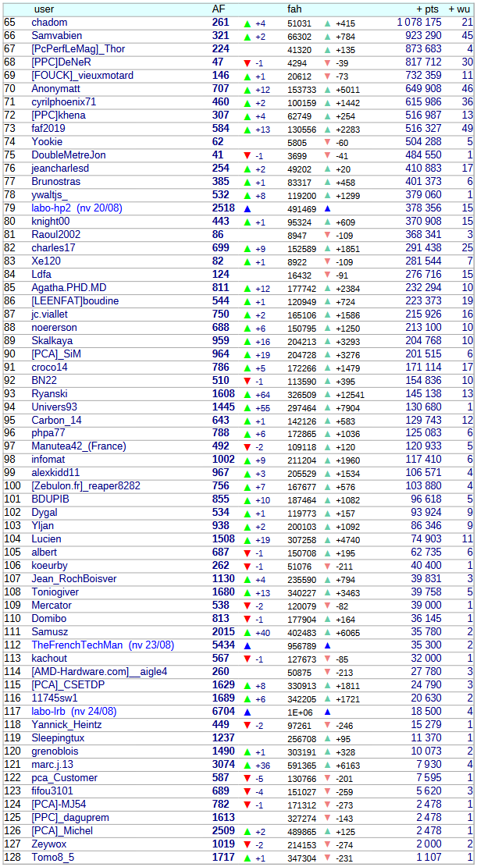Sort by the '+ pts' column header
Screen dimensions: 477x867
[427, 9]
